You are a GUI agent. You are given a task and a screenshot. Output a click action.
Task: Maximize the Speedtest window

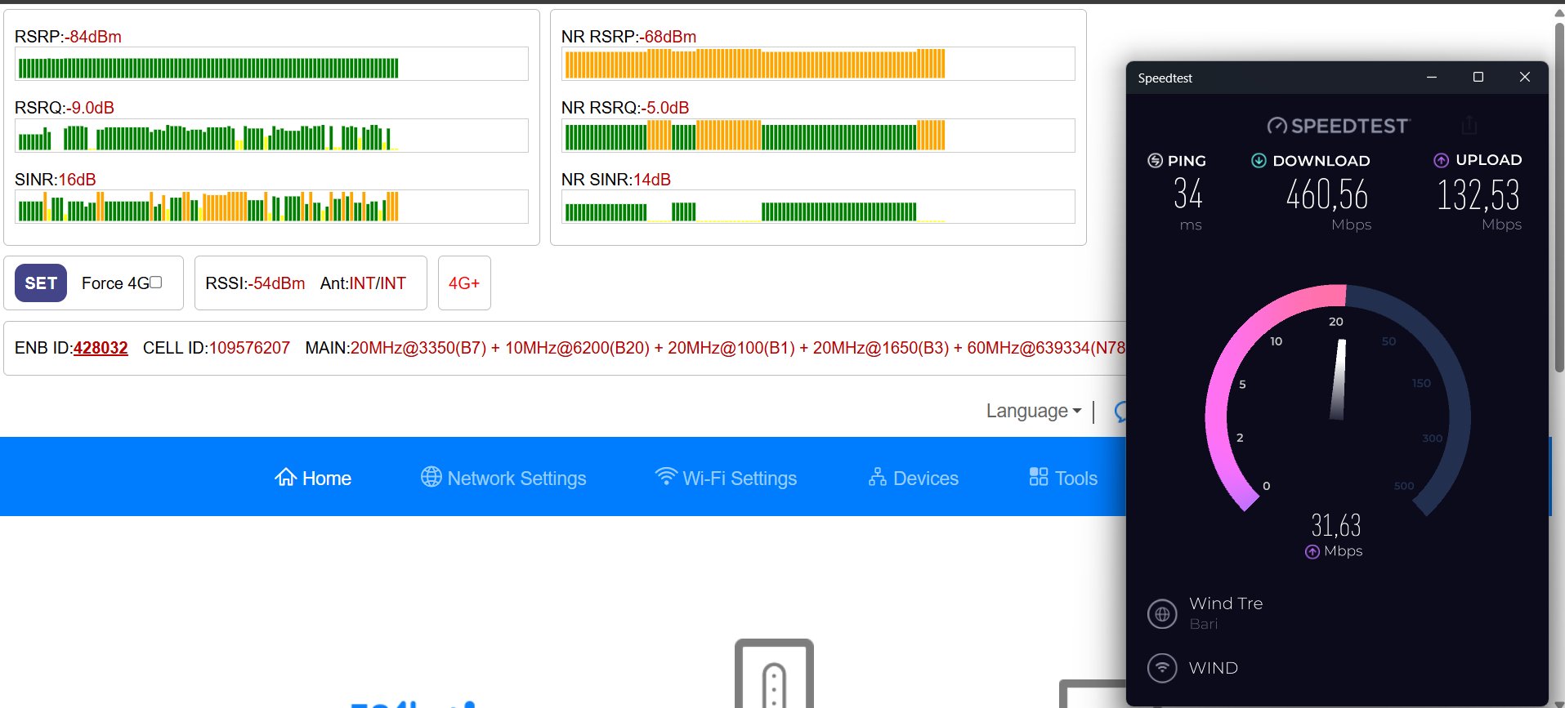click(x=1478, y=78)
